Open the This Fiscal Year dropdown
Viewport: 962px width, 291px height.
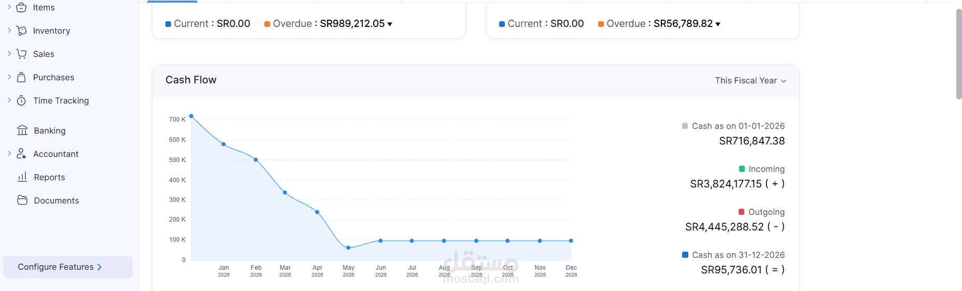751,81
